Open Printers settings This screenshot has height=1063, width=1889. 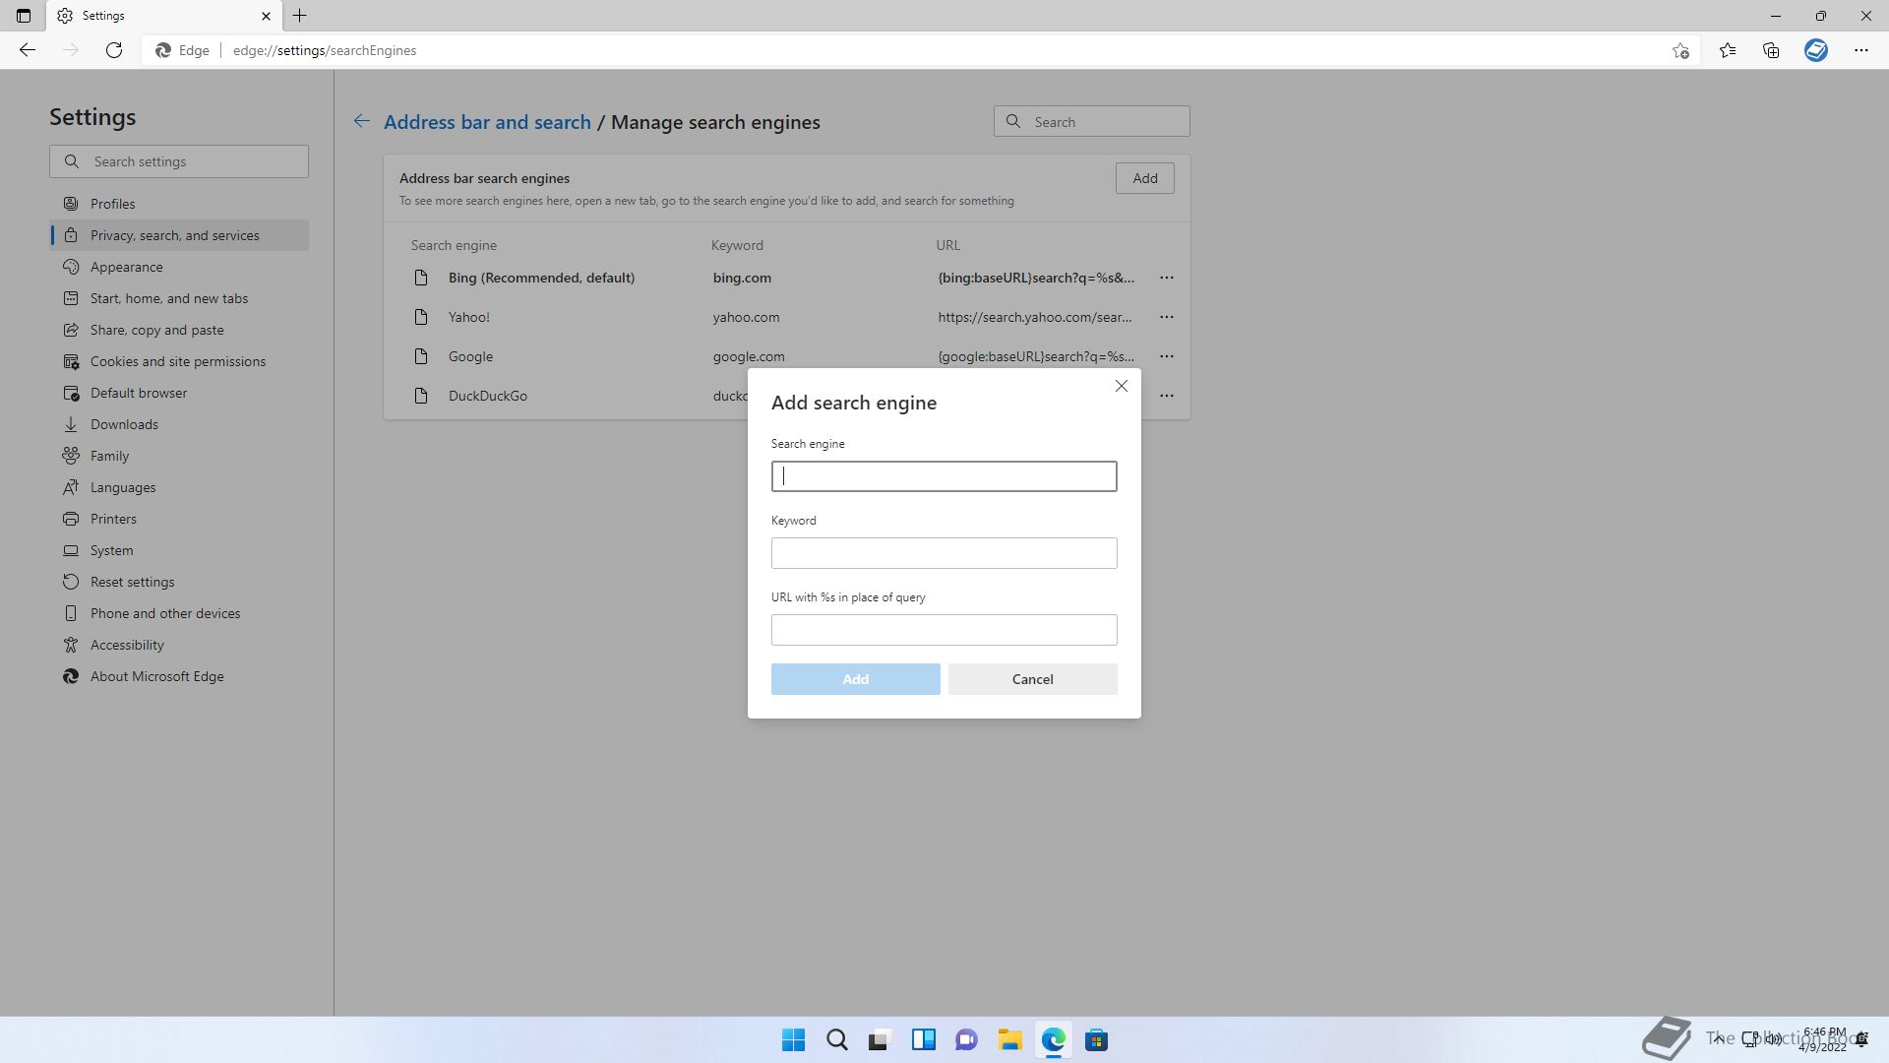tap(179, 519)
